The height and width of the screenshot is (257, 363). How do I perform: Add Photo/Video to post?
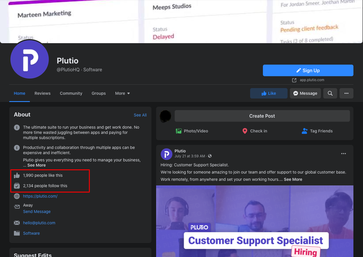pyautogui.click(x=192, y=131)
